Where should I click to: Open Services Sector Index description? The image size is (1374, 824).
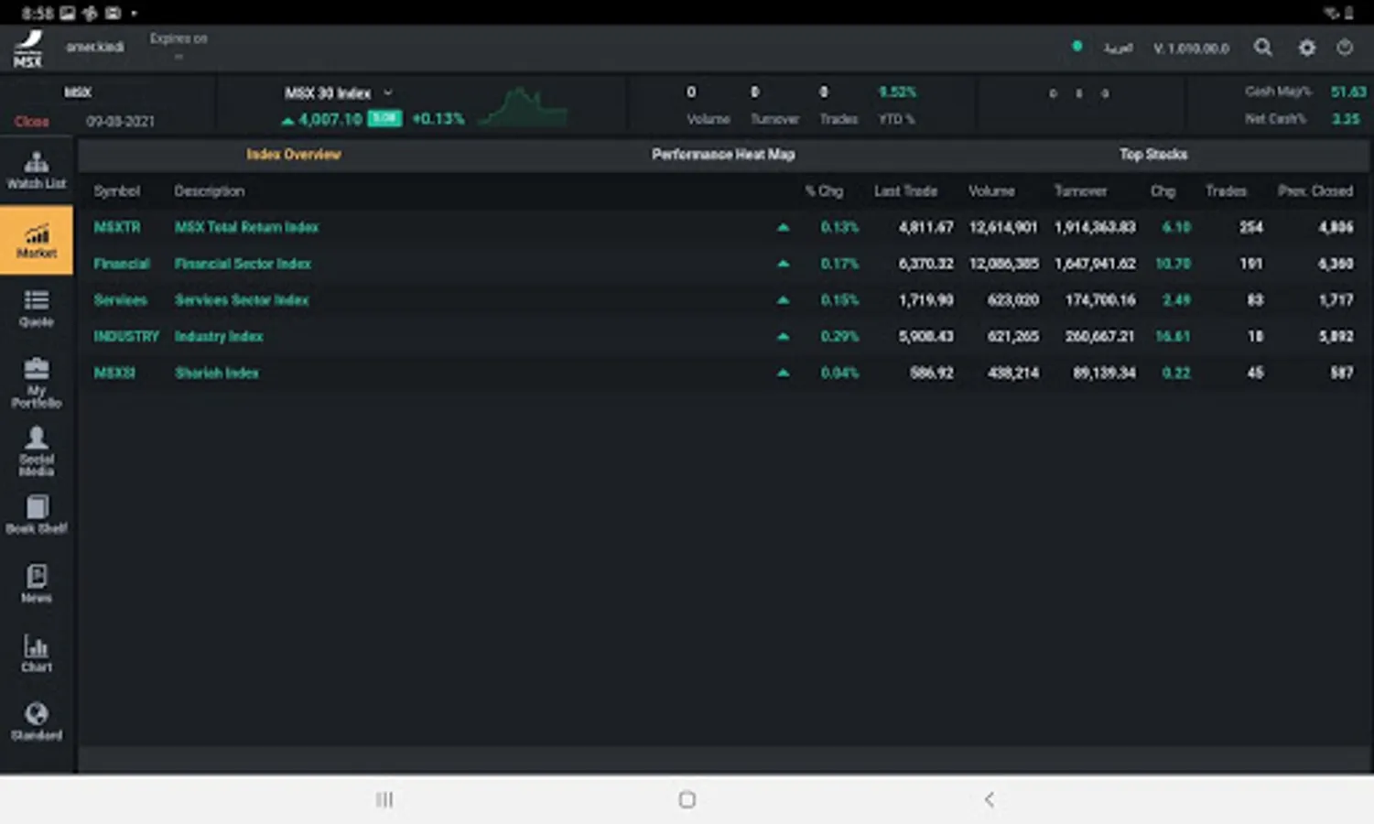click(242, 300)
